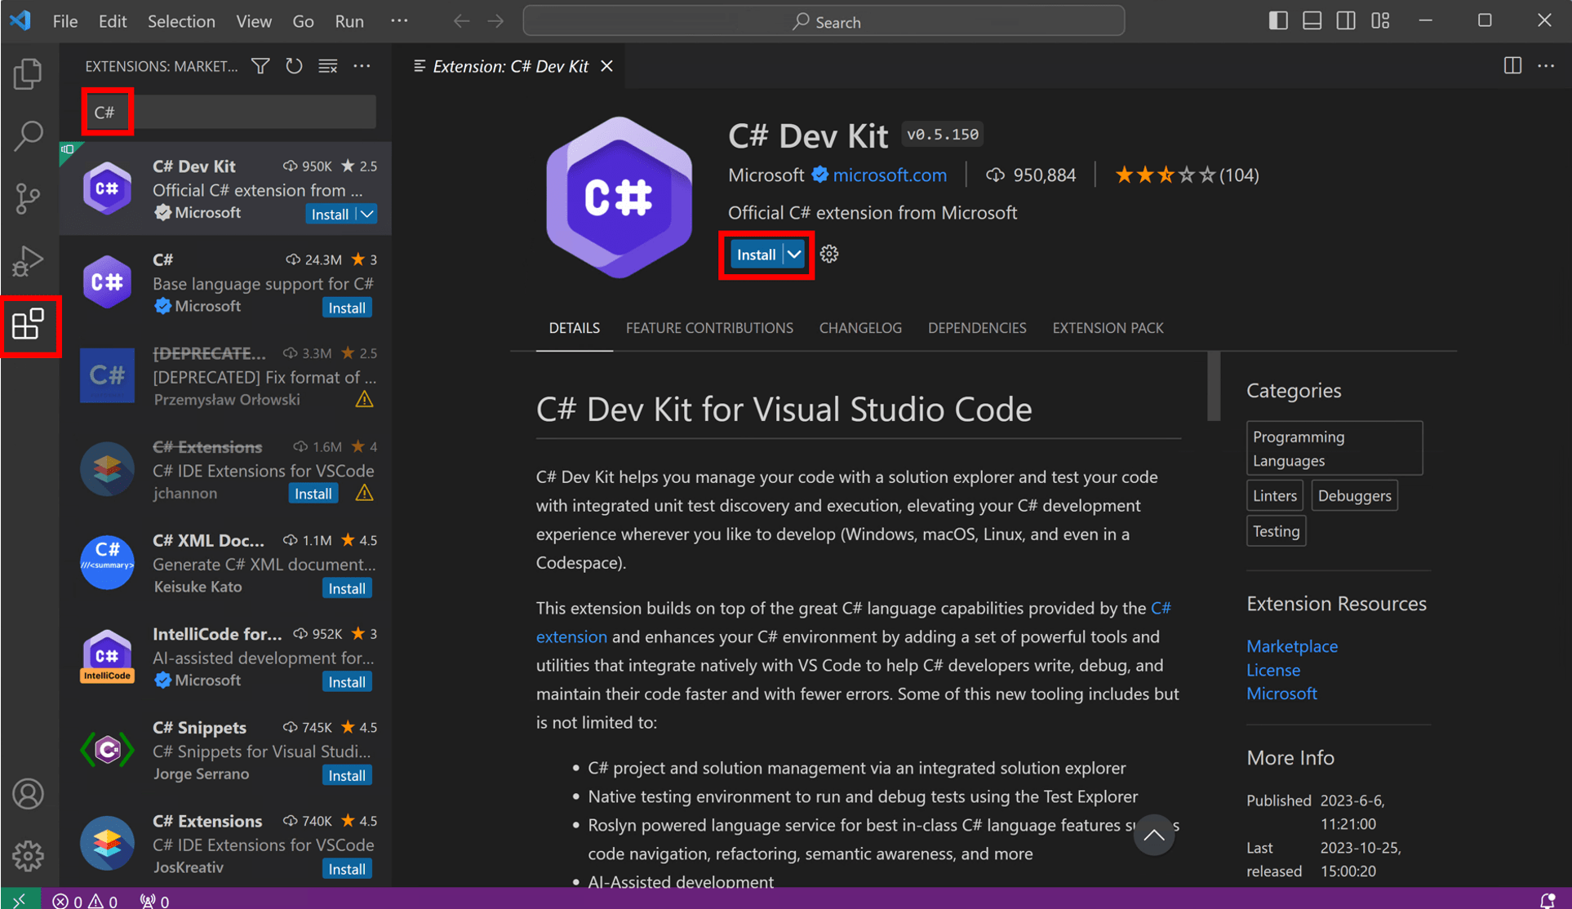Open the More Actions menu in the Extensions panel

click(x=362, y=66)
